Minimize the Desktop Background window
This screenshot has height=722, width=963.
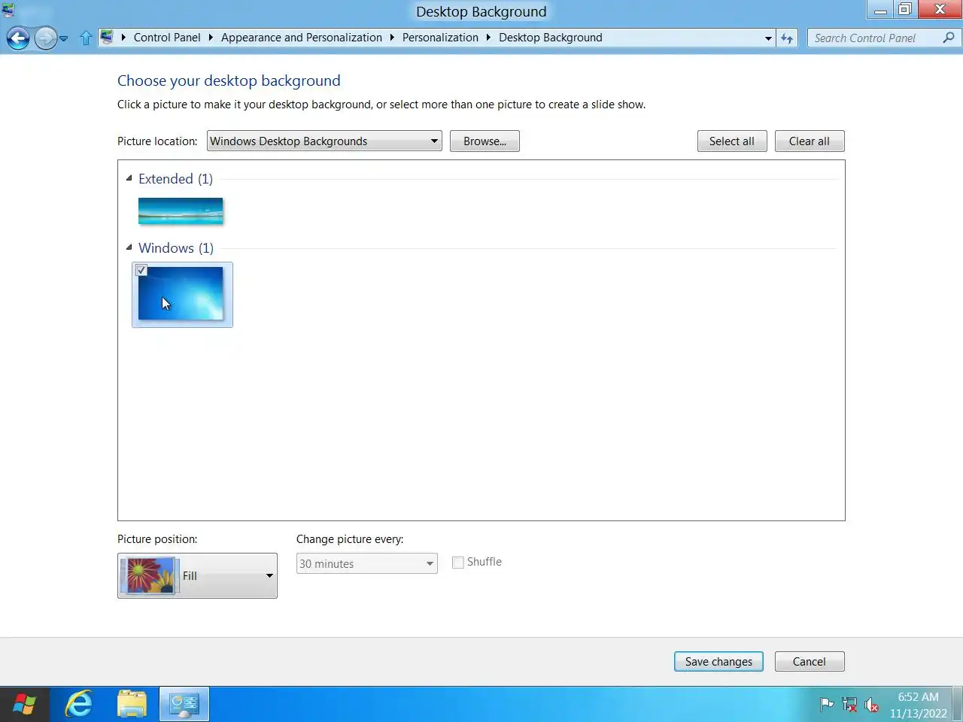[879, 9]
